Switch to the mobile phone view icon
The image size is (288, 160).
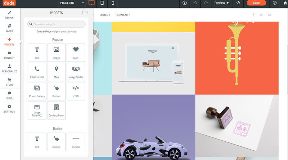pos(113,3)
